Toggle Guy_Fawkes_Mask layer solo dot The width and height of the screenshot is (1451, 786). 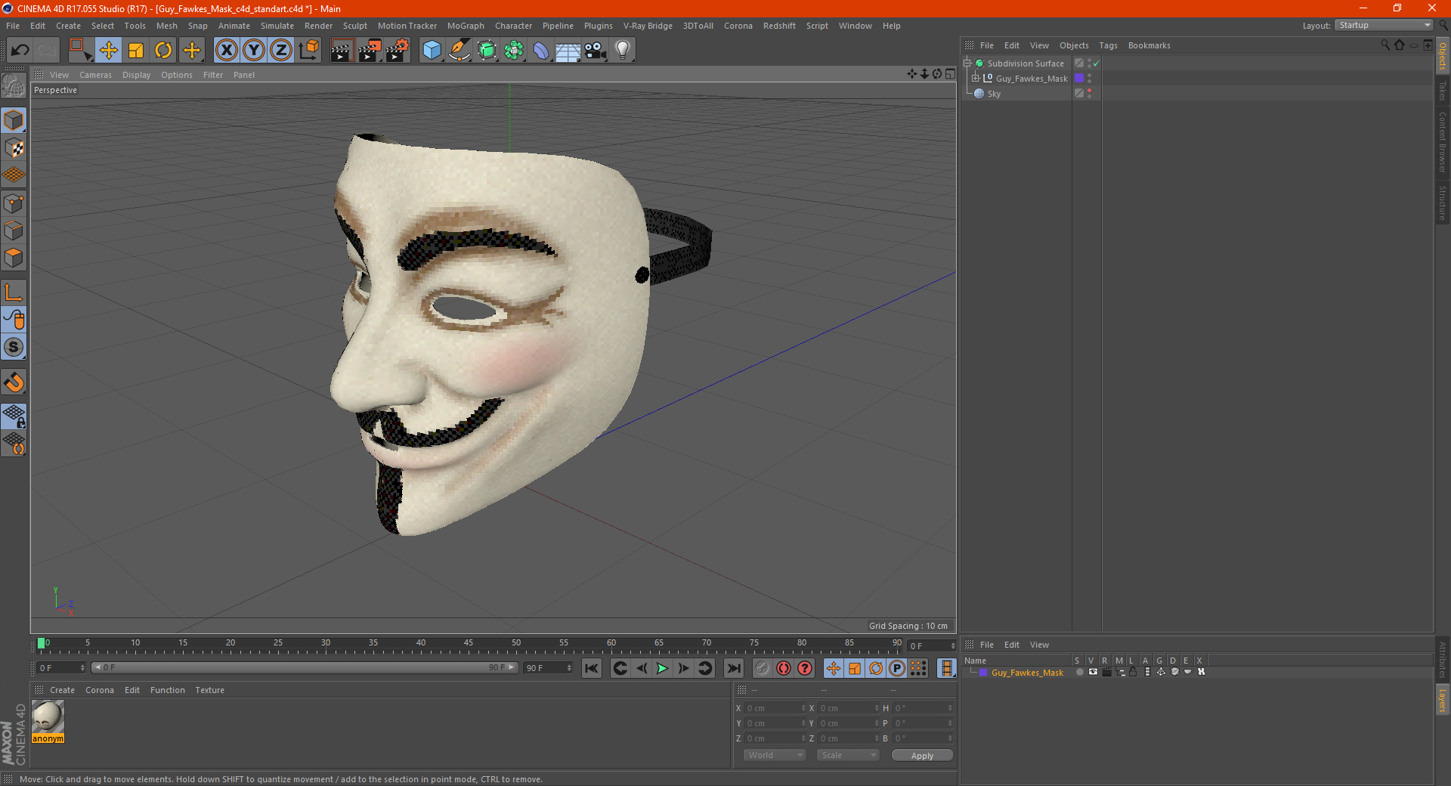point(1079,672)
